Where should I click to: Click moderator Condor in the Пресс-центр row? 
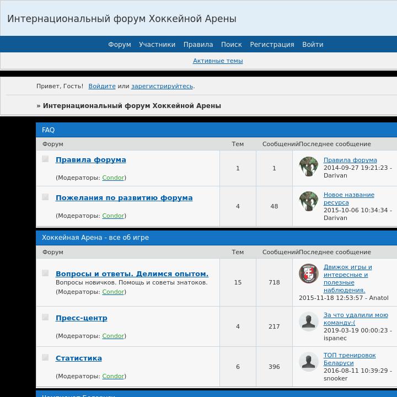click(x=113, y=336)
